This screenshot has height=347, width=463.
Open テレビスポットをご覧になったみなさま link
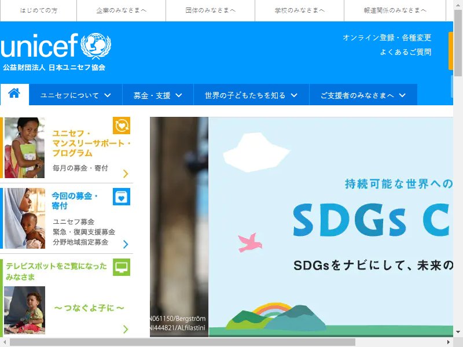tap(56, 271)
